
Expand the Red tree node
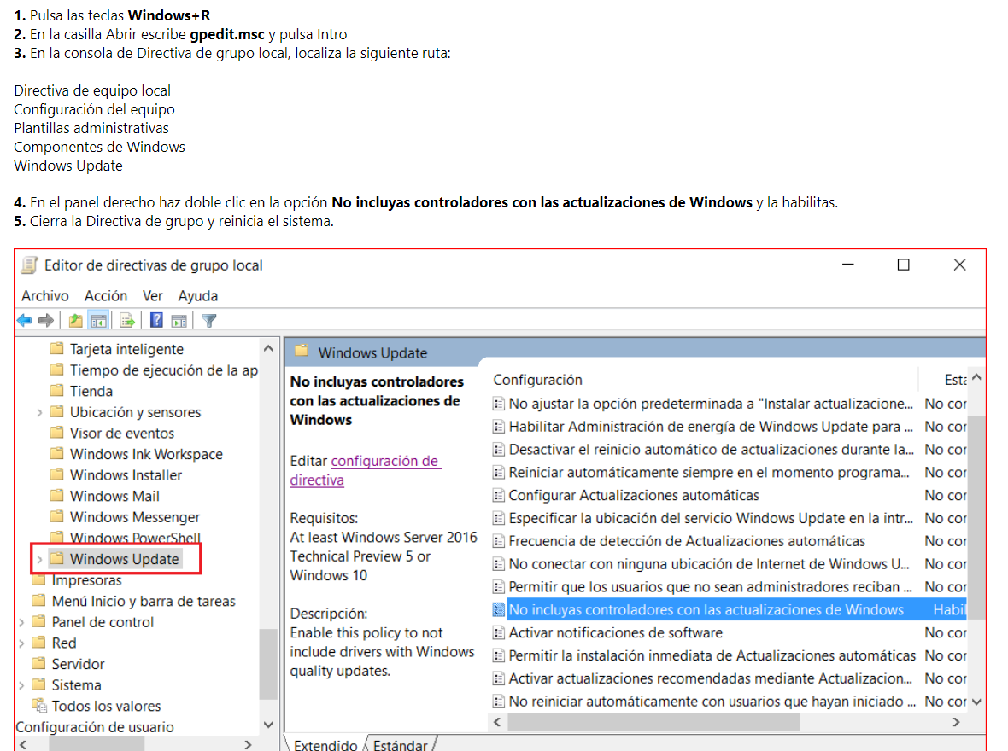coord(21,643)
